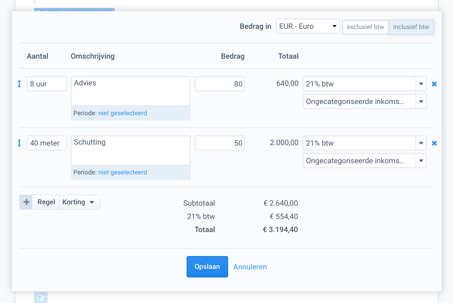Viewport: 453px width, 303px height.
Task: Click the drag handle for the Schutting row
Action: [x=19, y=143]
